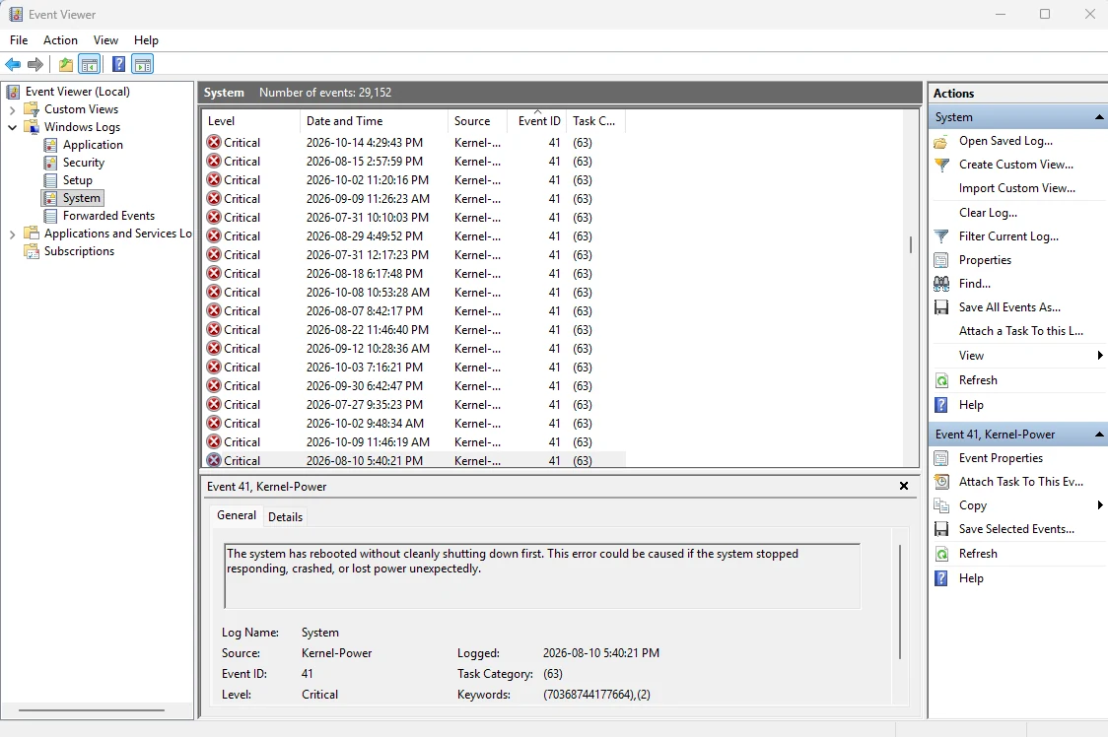Click Keywords value (70368744177664),(2)
This screenshot has width=1108, height=737.
[x=596, y=695]
